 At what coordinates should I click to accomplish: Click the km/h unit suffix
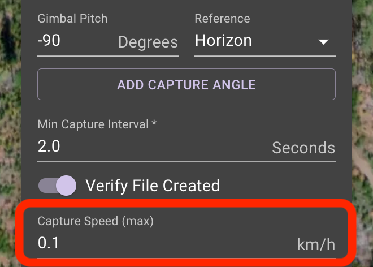tap(316, 244)
